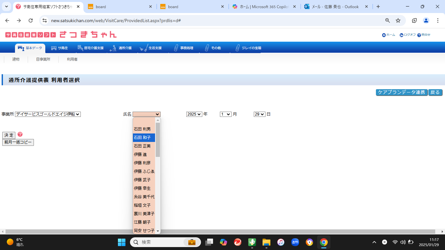The width and height of the screenshot is (445, 250).
Task: Click the 問合せ inquiry icon
Action: [x=419, y=35]
